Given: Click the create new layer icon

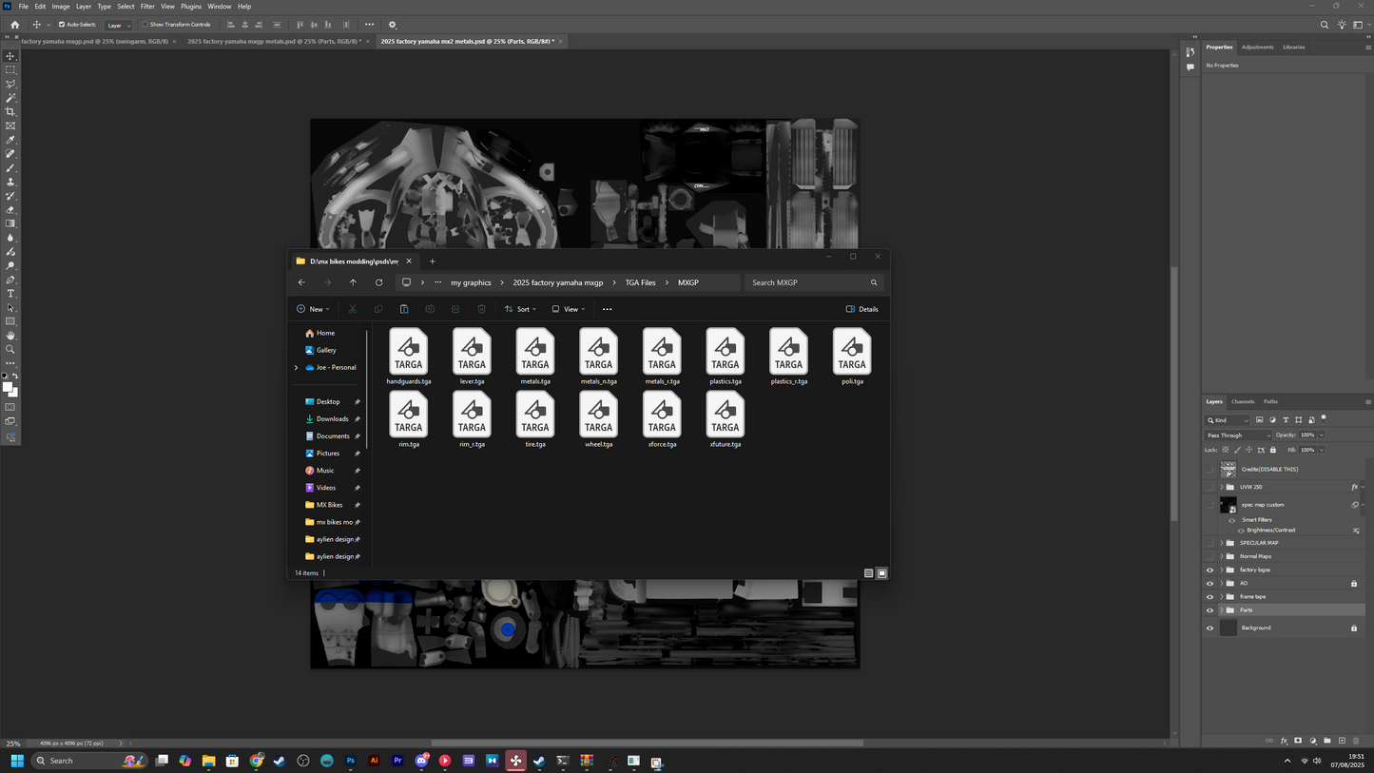Looking at the screenshot, I should (1342, 741).
